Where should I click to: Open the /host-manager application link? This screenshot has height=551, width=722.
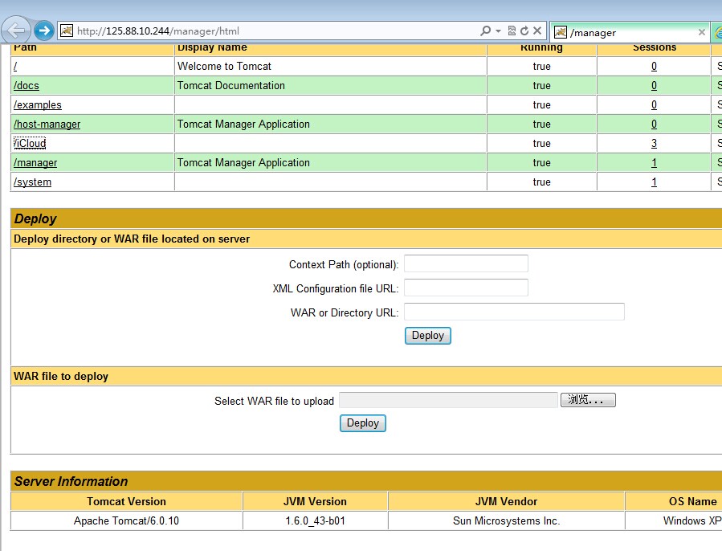(47, 124)
